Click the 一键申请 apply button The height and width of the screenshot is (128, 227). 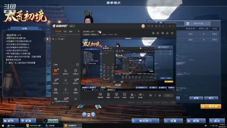211,106
